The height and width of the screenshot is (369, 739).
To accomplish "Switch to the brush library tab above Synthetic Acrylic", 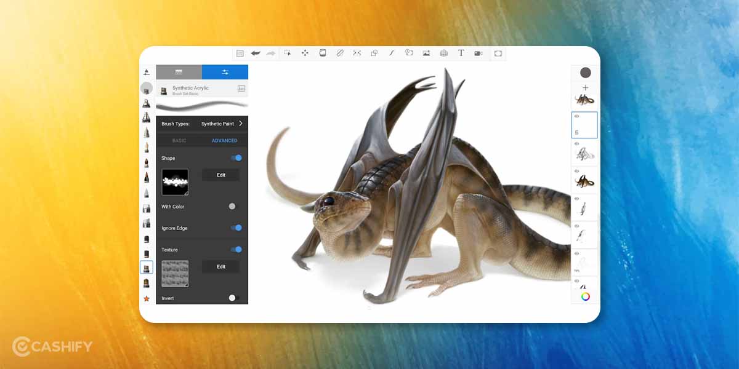I will pos(178,72).
